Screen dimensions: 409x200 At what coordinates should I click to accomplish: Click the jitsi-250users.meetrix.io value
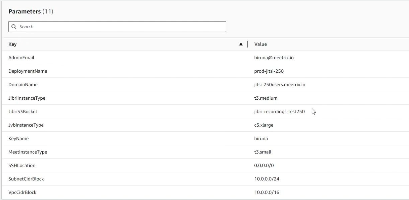click(280, 85)
